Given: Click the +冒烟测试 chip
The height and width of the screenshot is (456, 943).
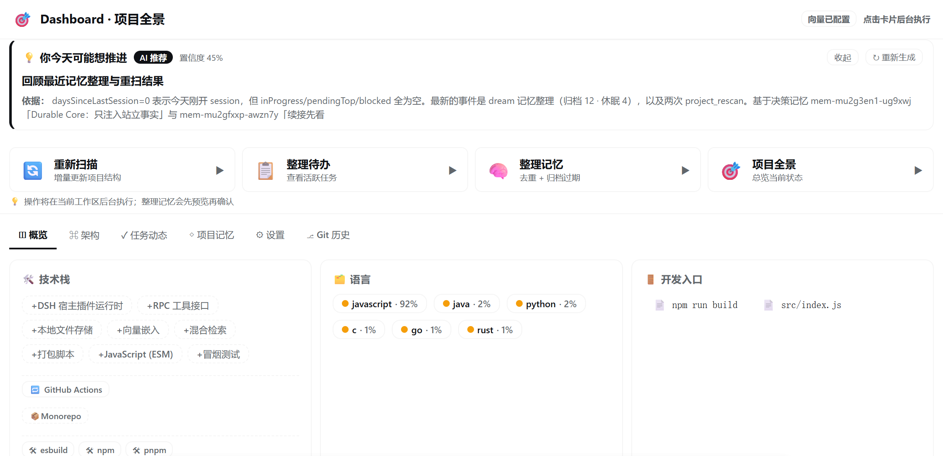Looking at the screenshot, I should (219, 354).
